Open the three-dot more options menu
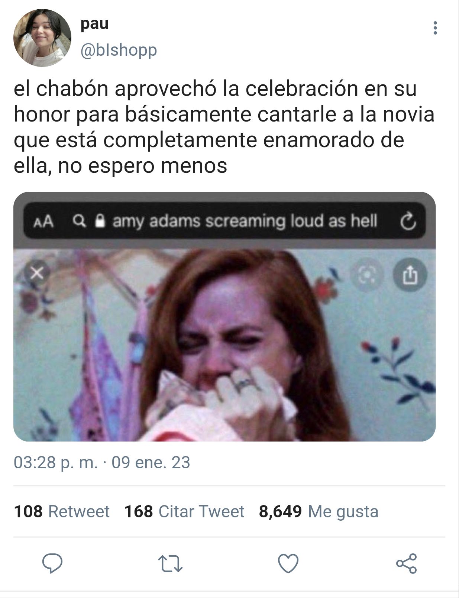The height and width of the screenshot is (598, 459). 435,28
